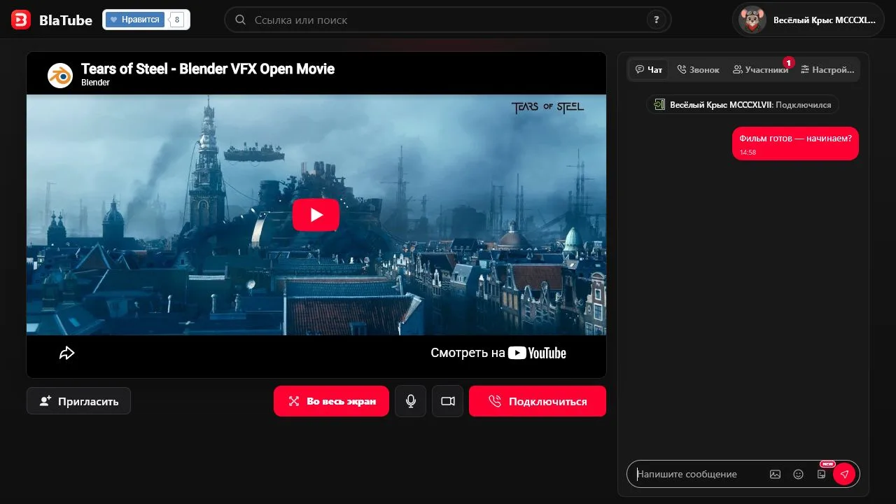Switch to the Участники tab
896x504 pixels.
pyautogui.click(x=760, y=69)
